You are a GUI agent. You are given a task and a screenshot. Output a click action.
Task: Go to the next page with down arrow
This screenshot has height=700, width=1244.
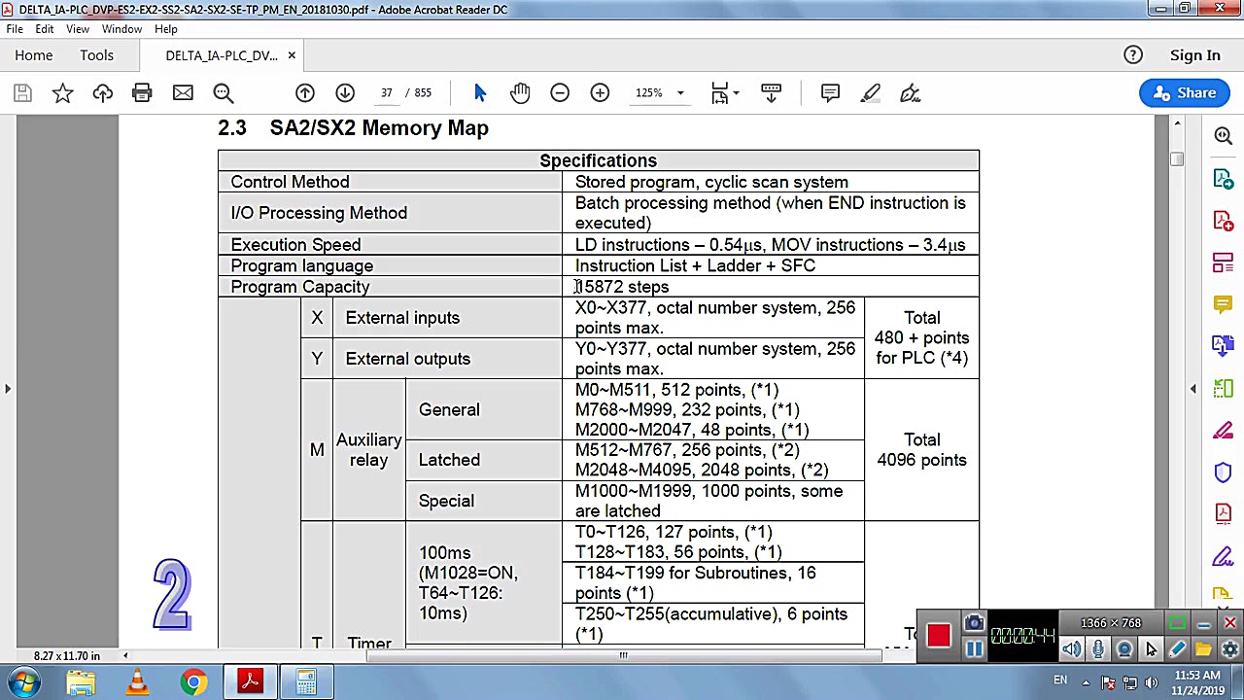click(345, 93)
